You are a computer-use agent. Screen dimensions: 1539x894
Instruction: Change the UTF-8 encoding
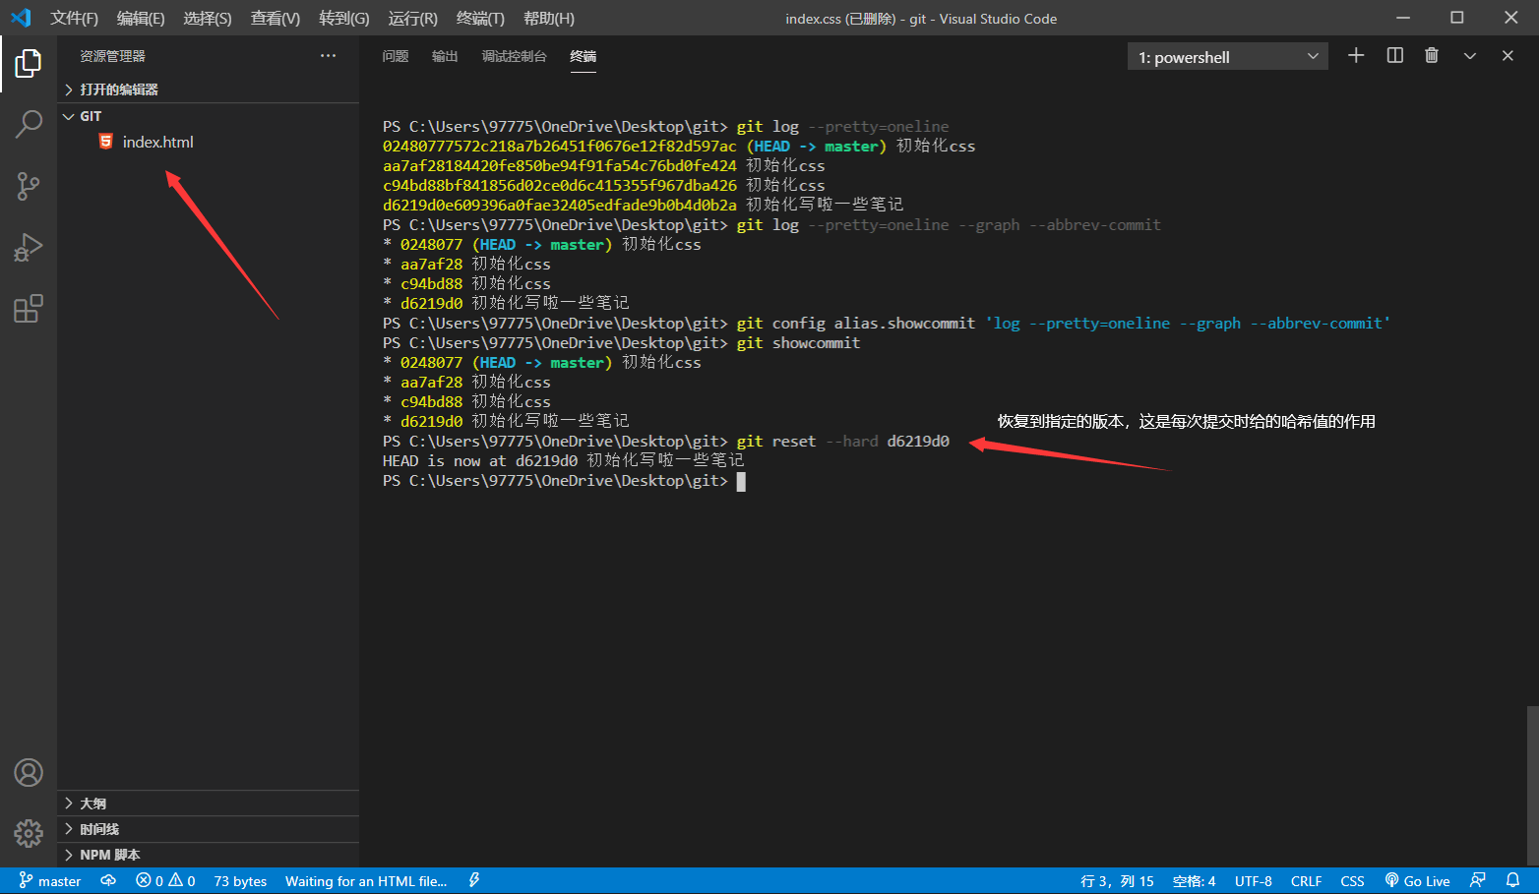[1254, 881]
